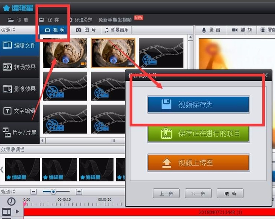Click the music note icon on 背景音乐

(106, 30)
